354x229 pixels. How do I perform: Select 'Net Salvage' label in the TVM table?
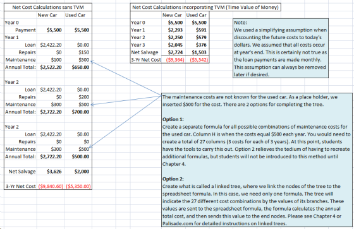pyautogui.click(x=145, y=52)
